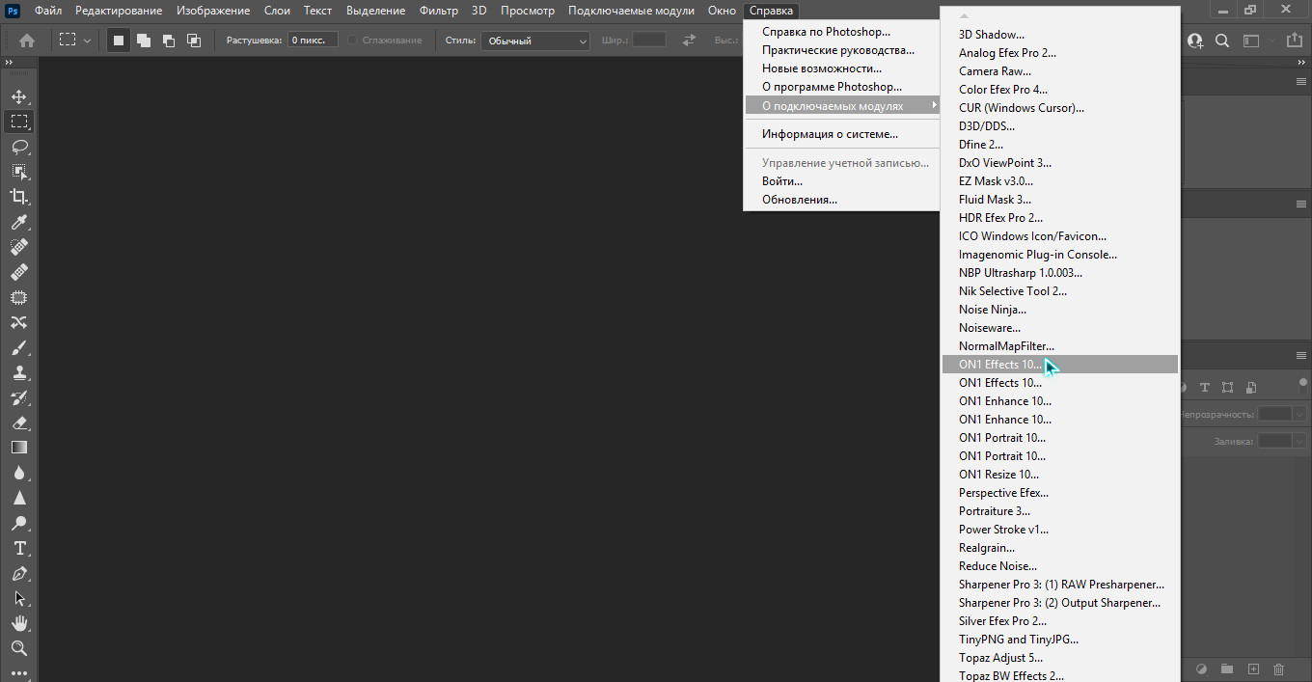
Task: Click the Camera Raw… plugin entry
Action: pyautogui.click(x=995, y=71)
